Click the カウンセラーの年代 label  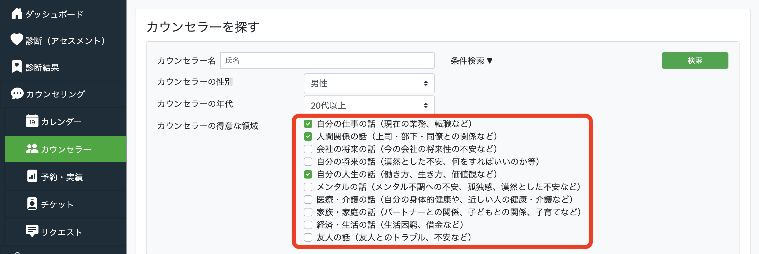195,104
